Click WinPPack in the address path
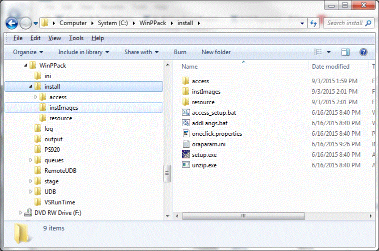 [x=153, y=23]
